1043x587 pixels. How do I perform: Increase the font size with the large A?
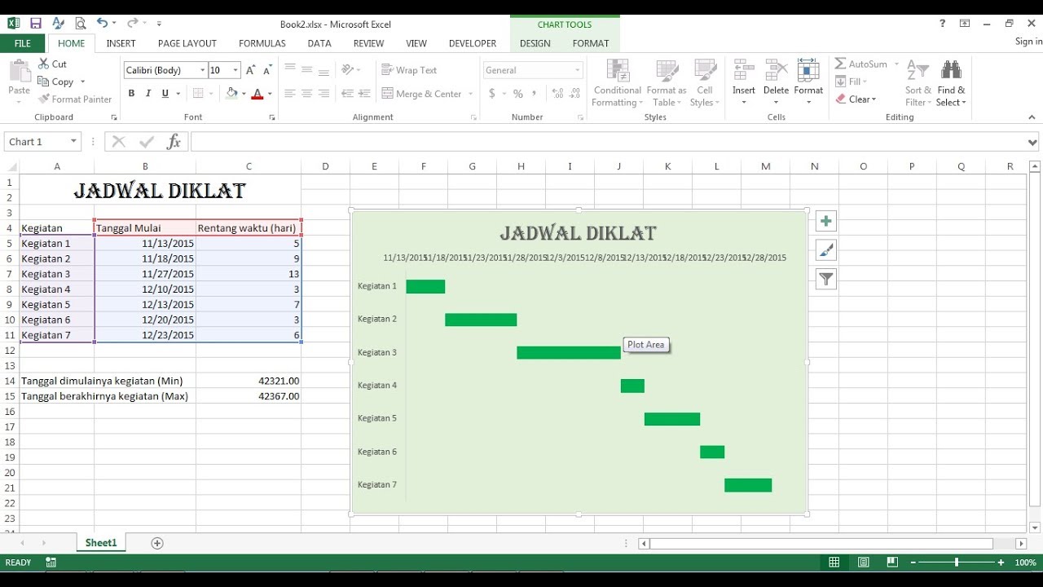point(251,70)
